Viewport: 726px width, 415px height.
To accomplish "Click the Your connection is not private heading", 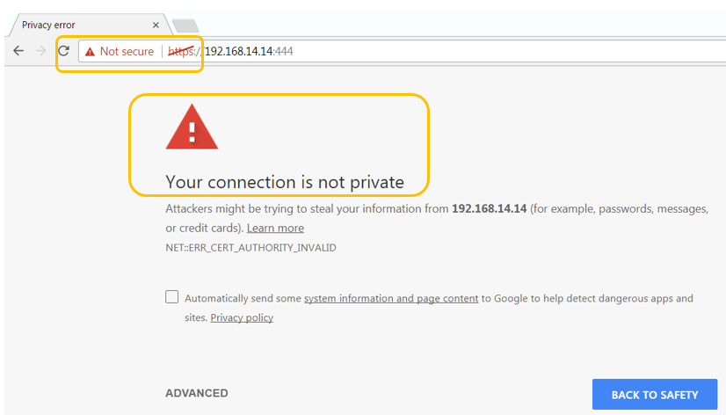I will (x=285, y=182).
